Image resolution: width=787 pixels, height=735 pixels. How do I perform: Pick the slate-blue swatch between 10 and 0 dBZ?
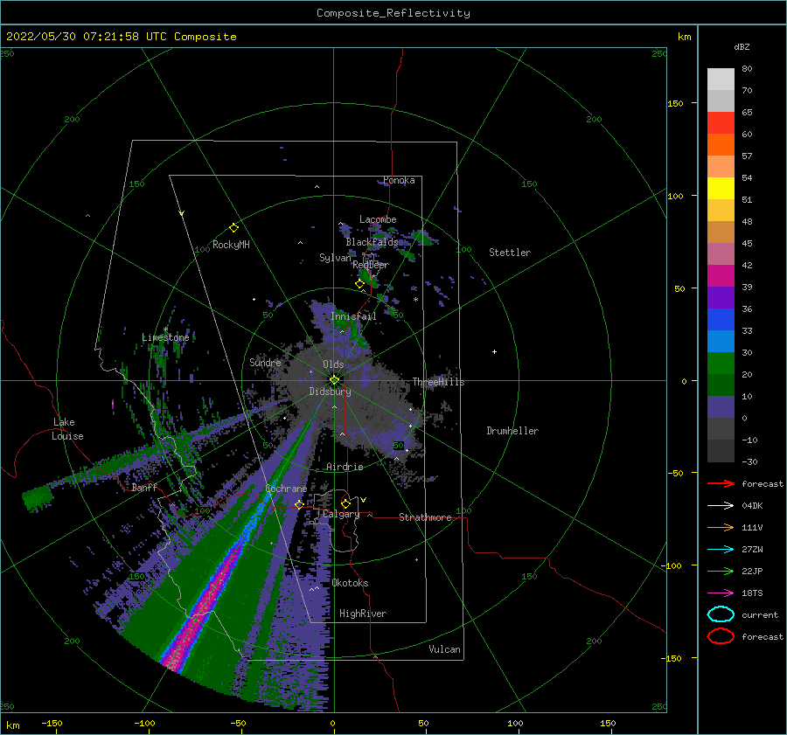click(x=721, y=407)
